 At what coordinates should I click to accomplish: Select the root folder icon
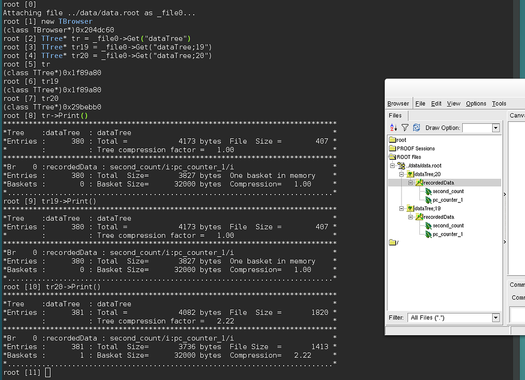pyautogui.click(x=393, y=140)
